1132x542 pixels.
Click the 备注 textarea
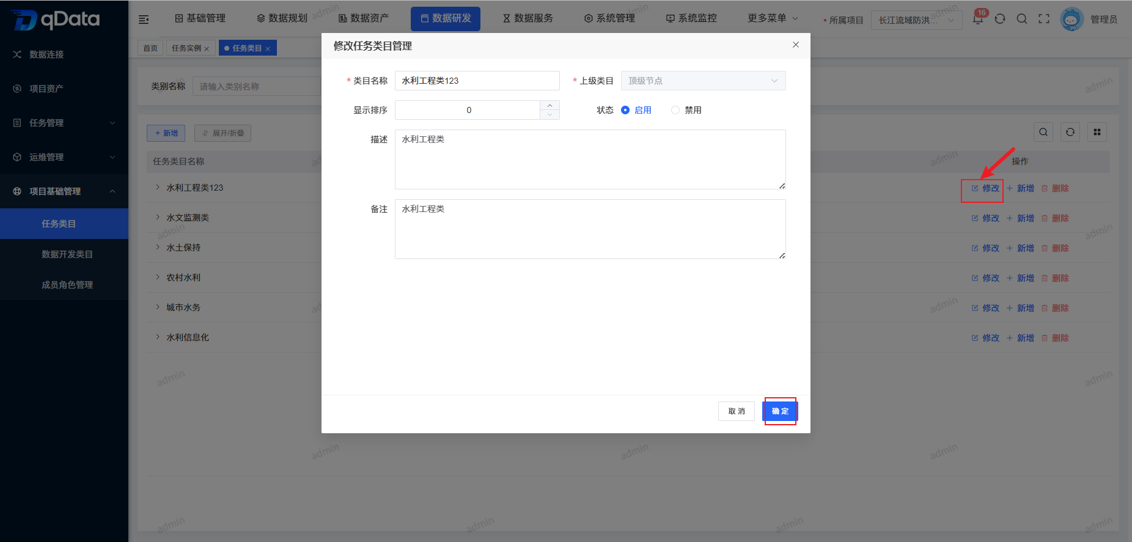tap(590, 229)
